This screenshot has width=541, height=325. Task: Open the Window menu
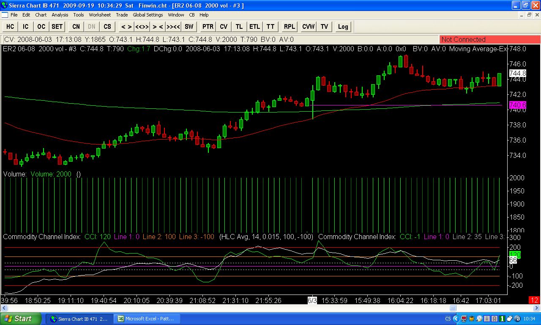tap(176, 15)
